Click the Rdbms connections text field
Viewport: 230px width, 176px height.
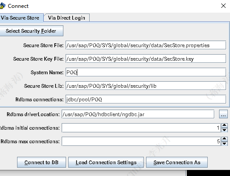click(x=146, y=100)
